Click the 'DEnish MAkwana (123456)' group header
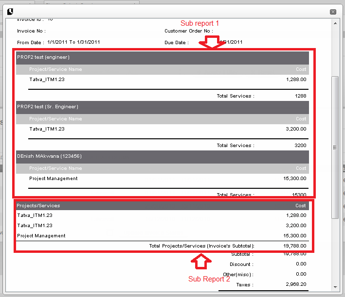The height and width of the screenshot is (297, 345). point(163,157)
